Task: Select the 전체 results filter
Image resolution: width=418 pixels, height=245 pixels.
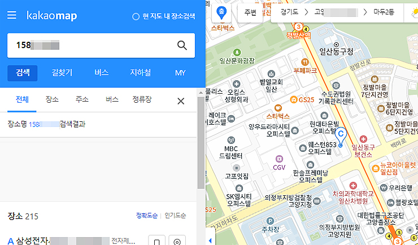Action: pos(22,100)
